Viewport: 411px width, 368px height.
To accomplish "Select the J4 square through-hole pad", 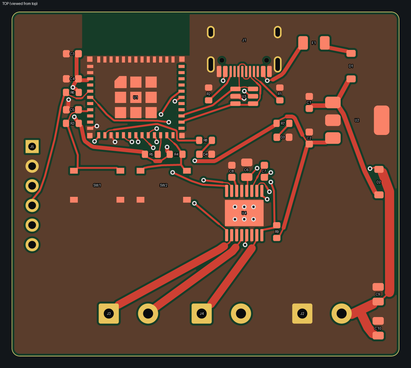I will 202,314.
